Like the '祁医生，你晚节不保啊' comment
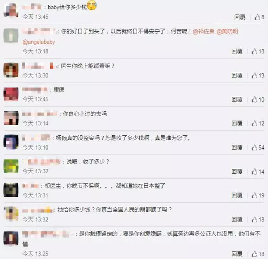The width and height of the screenshot is (268, 259). [258, 195]
